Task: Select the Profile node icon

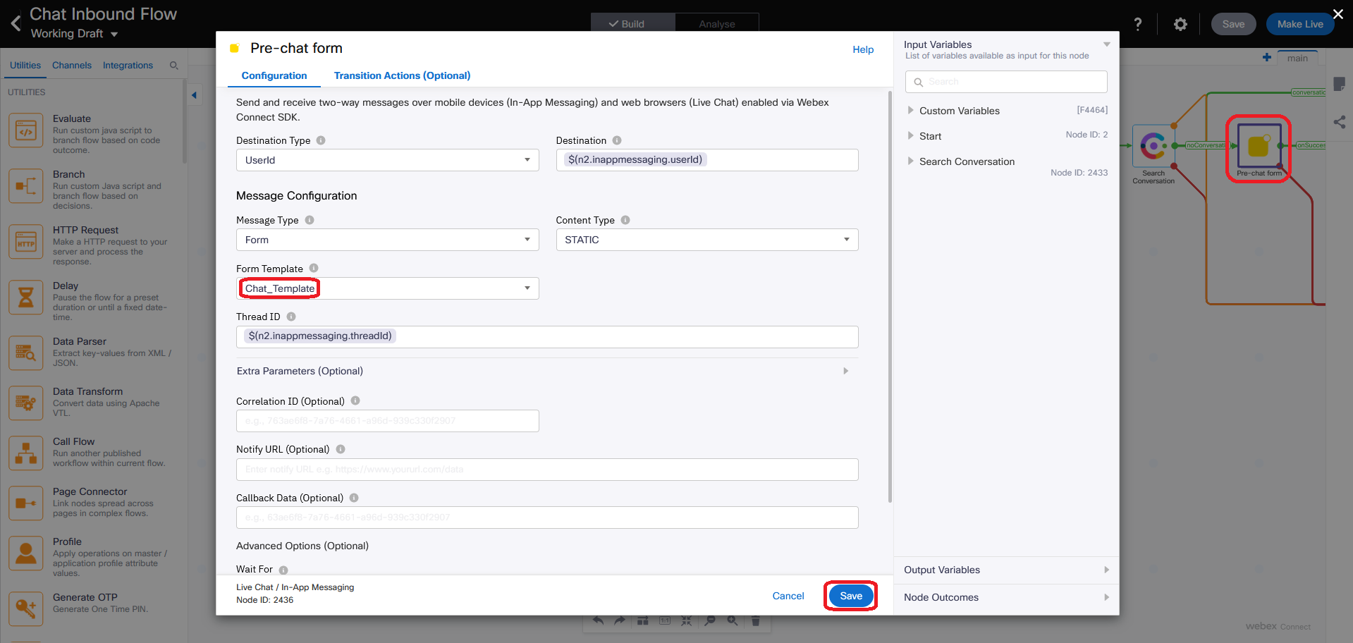Action: pyautogui.click(x=26, y=553)
